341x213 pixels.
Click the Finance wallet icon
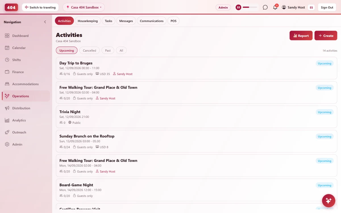[x=7, y=72]
